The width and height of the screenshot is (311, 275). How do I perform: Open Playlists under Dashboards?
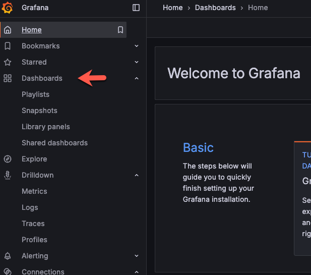click(35, 94)
